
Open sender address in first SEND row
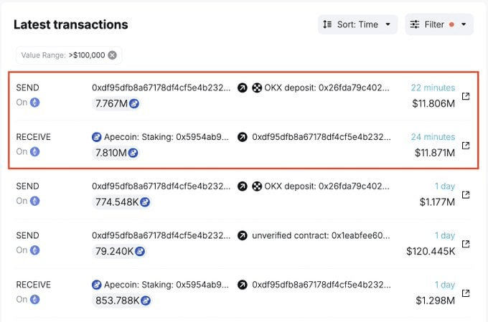click(x=161, y=88)
